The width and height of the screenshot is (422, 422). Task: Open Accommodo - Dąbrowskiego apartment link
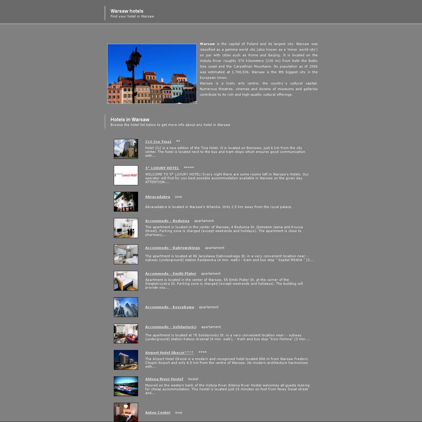172,248
